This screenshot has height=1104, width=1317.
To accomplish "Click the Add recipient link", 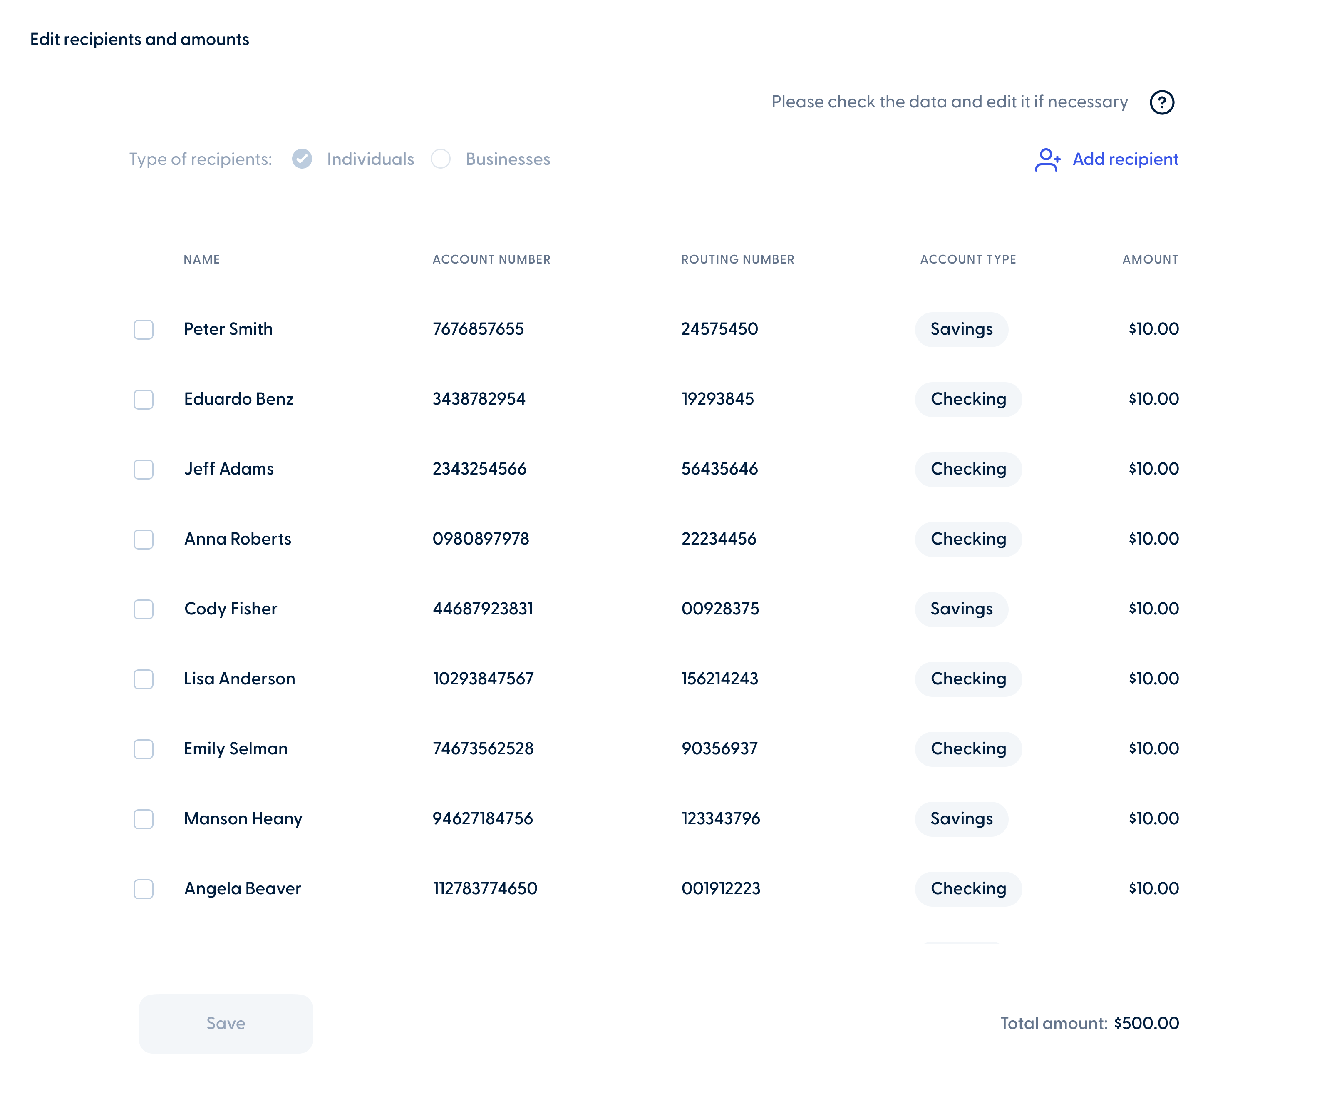I will pyautogui.click(x=1125, y=159).
